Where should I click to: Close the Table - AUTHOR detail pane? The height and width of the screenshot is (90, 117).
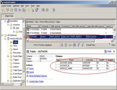click(114, 51)
